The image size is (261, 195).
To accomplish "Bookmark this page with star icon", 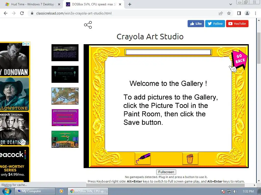I will tap(229, 13).
